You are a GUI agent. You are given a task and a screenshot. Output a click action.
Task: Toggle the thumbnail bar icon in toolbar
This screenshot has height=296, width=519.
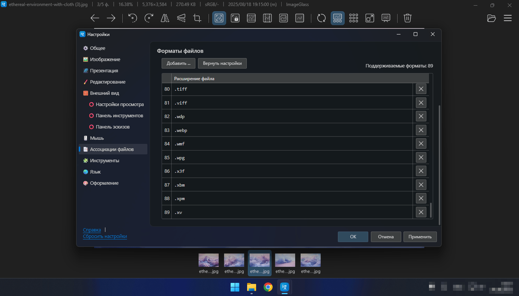337,18
